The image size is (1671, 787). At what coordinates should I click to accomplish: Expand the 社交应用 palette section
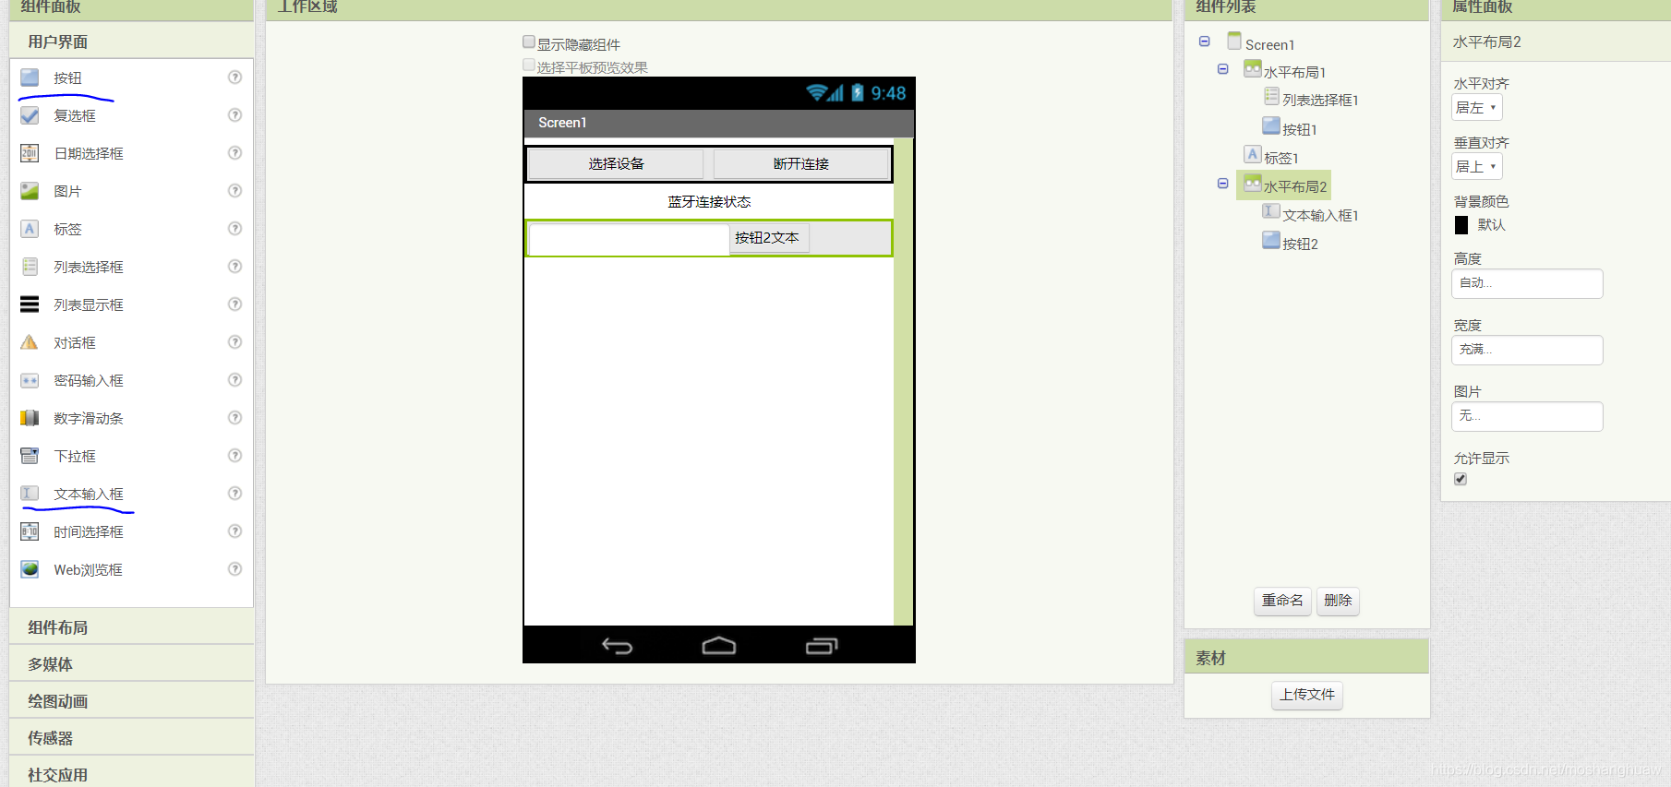pos(132,773)
